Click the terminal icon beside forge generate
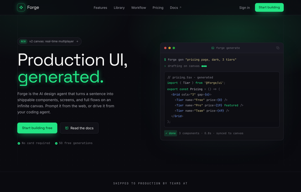Viewport: 301px width, 192px height. [x=213, y=48]
